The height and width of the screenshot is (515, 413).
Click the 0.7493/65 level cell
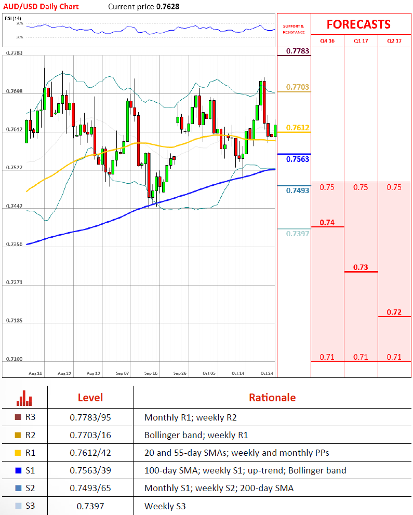pos(90,488)
